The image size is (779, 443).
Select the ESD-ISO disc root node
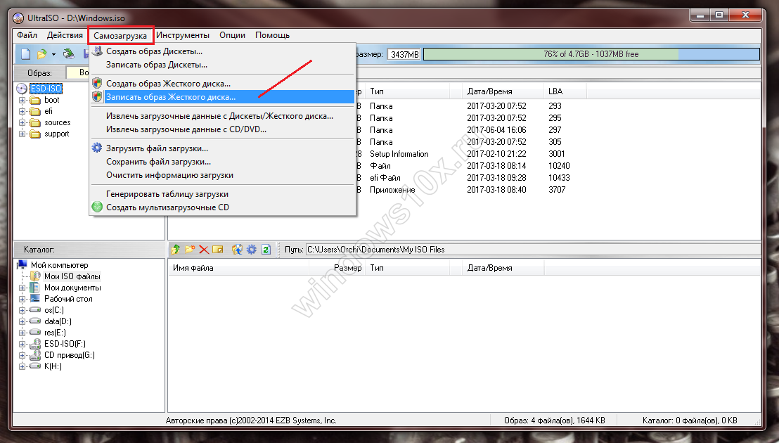46,89
